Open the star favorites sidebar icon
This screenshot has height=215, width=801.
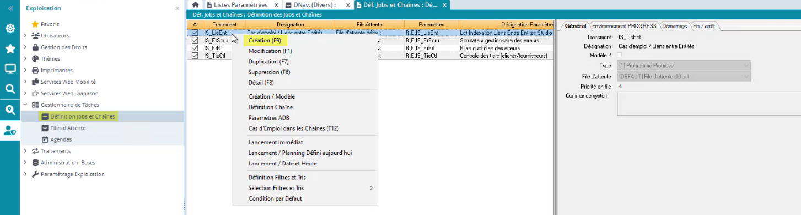click(10, 49)
